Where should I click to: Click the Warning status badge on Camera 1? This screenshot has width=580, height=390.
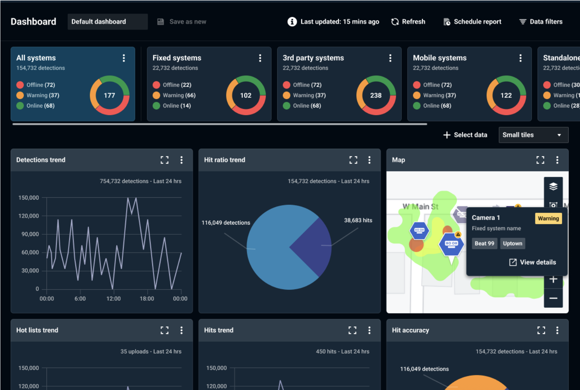[548, 218]
